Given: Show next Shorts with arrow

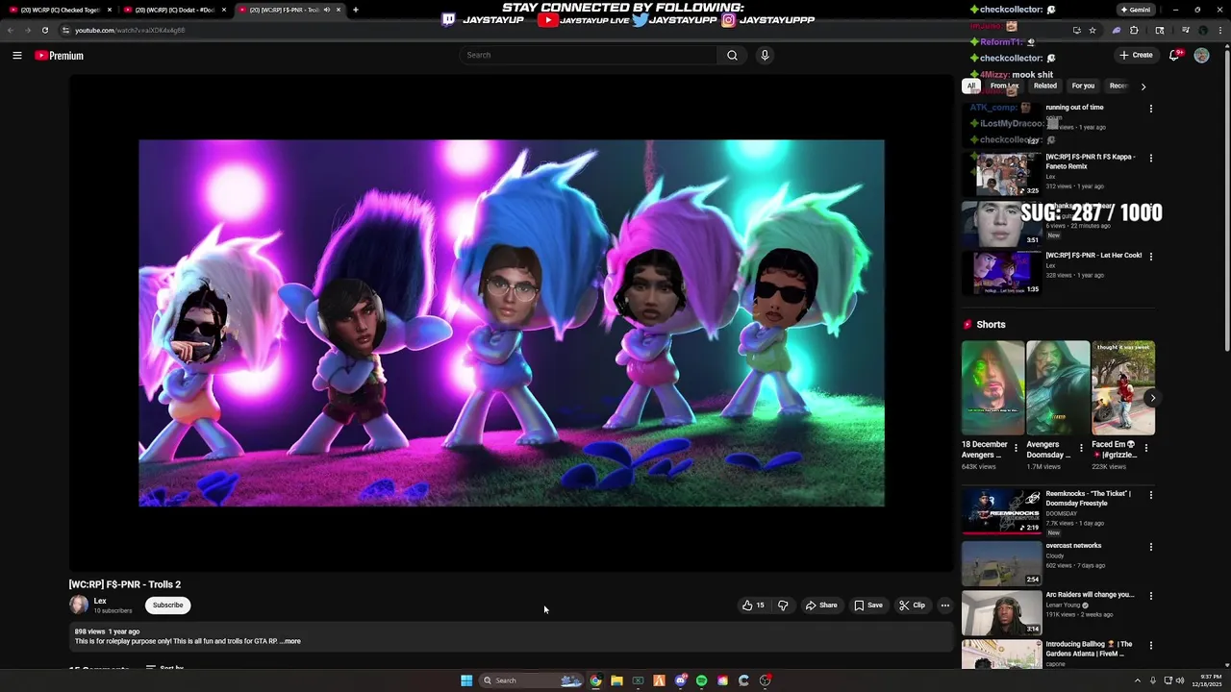Looking at the screenshot, I should click(x=1152, y=398).
